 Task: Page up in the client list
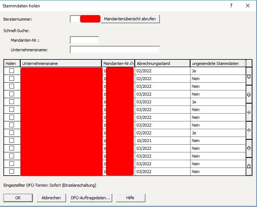click(249, 94)
